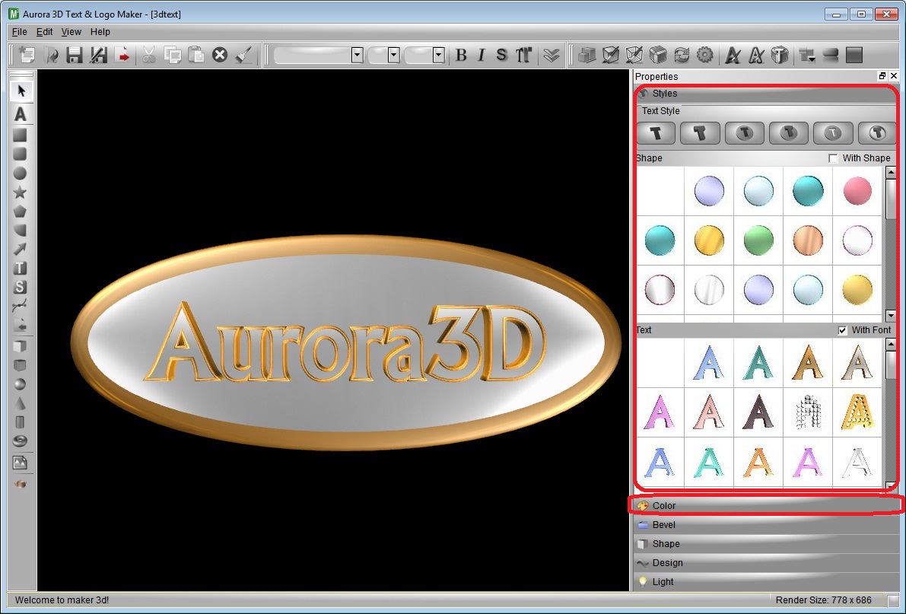Open the Edit menu
Screen dimensions: 906x614
coord(44,31)
